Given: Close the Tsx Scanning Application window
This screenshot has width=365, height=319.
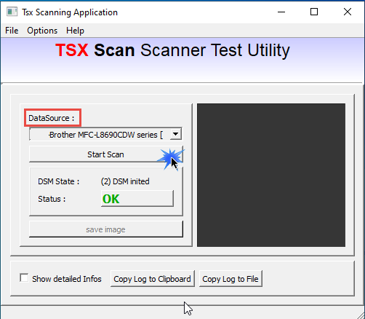Looking at the screenshot, I should click(348, 12).
